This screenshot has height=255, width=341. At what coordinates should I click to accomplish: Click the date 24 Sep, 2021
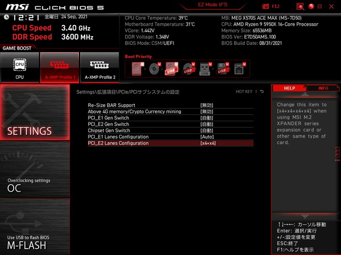click(74, 16)
